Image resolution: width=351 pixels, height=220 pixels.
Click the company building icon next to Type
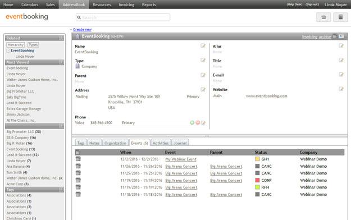click(78, 66)
